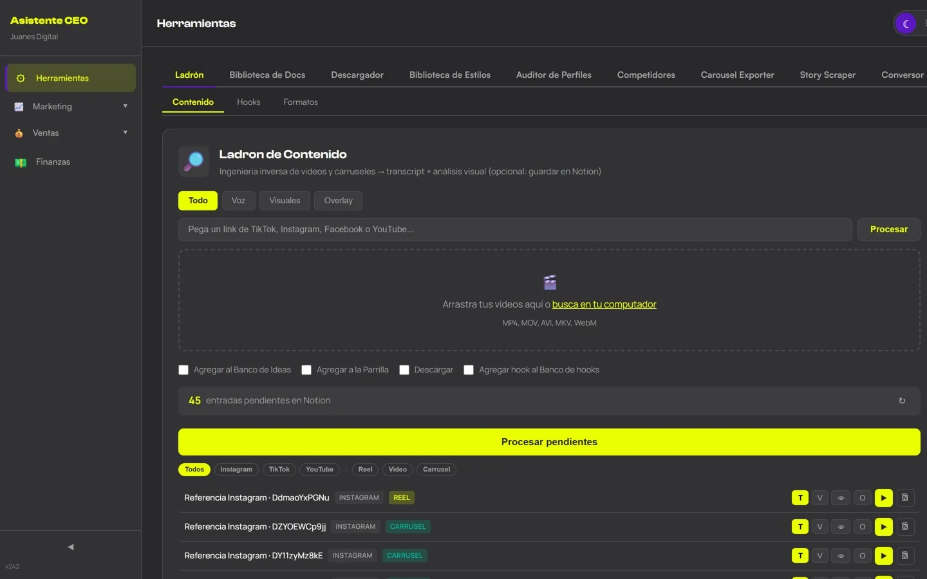The height and width of the screenshot is (579, 927).
Task: Send DY11zyMz8kE row to Notion
Action: [904, 556]
